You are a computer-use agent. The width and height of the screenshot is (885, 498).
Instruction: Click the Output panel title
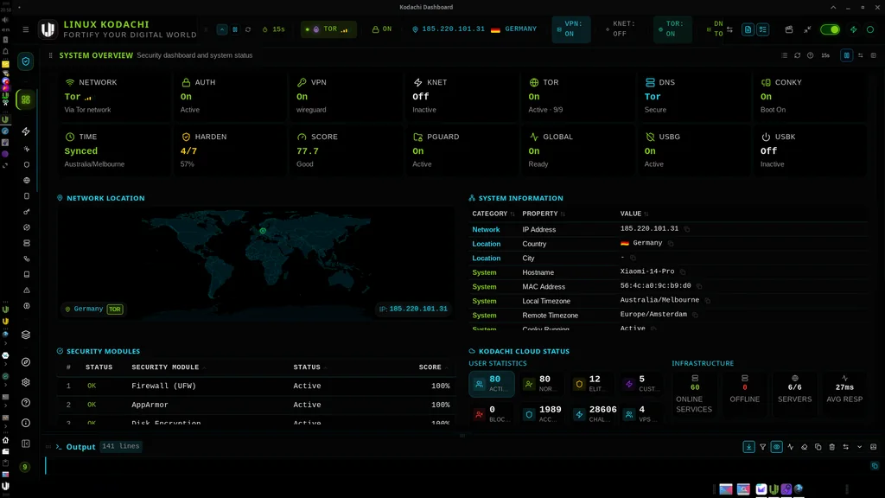(80, 447)
